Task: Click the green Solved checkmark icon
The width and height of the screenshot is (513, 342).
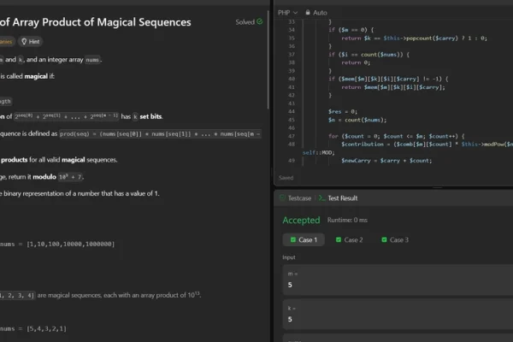Action: click(260, 21)
